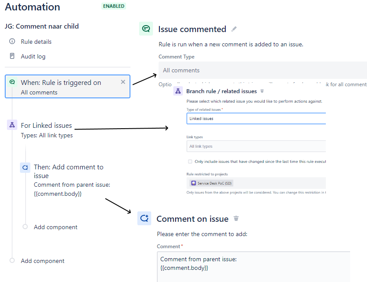The width and height of the screenshot is (367, 282).
Task: Click the pencil edit icon next to Issue commented
Action: [x=234, y=29]
